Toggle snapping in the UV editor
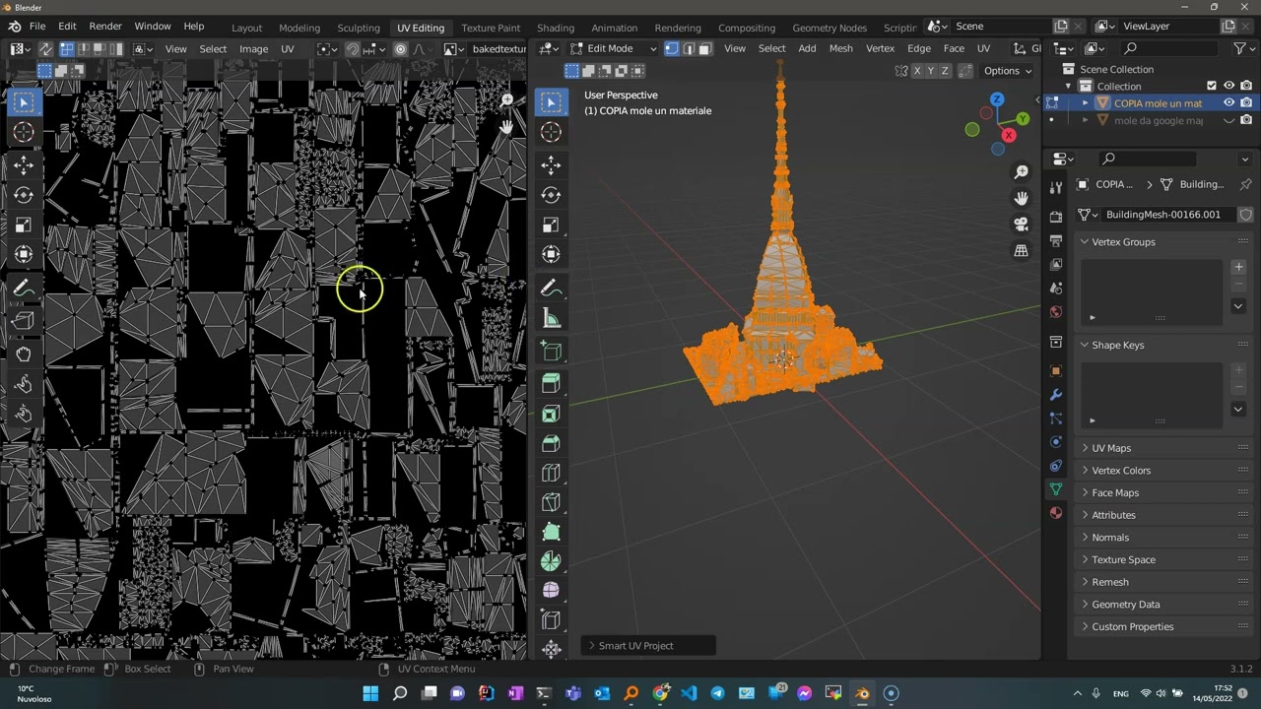The width and height of the screenshot is (1261, 709). point(353,48)
